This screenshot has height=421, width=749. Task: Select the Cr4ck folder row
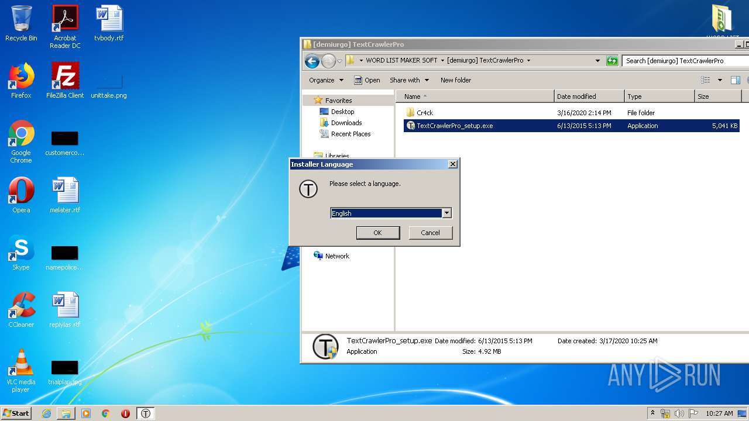571,113
